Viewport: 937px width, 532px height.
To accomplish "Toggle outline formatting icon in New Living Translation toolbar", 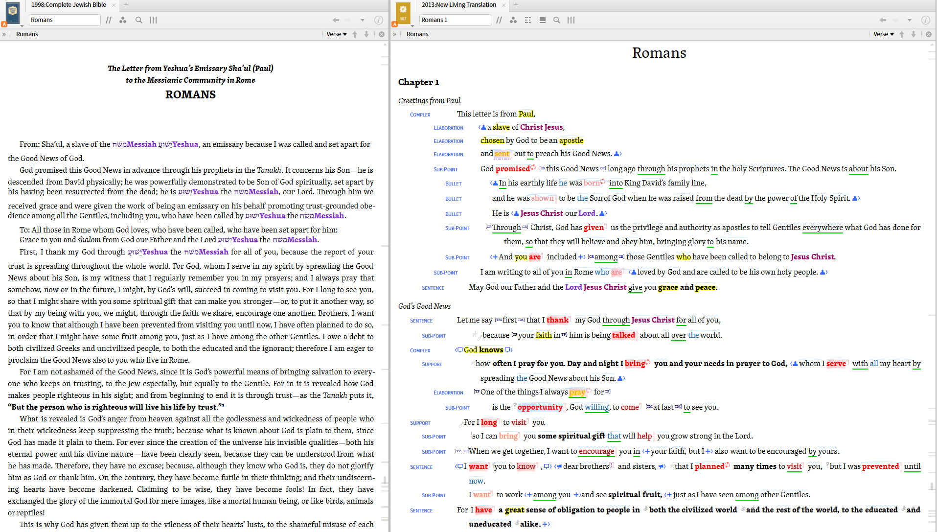I will coord(528,20).
